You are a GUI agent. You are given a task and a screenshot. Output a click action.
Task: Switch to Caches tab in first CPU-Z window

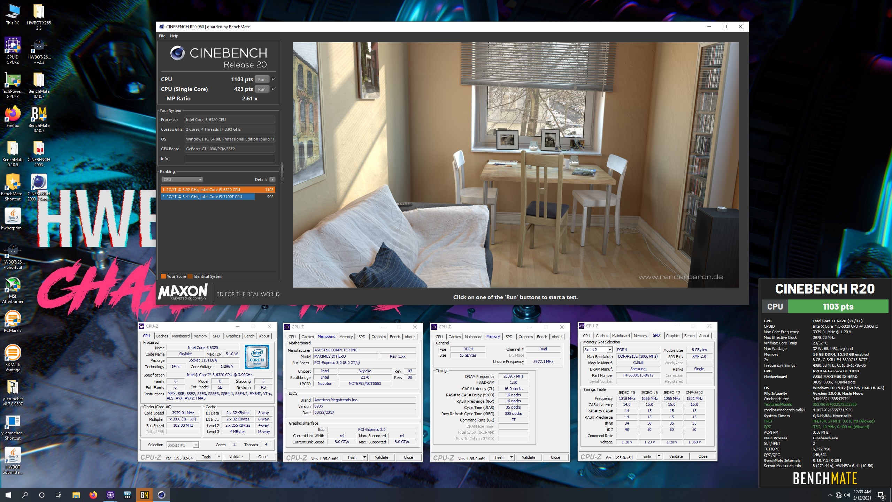pyautogui.click(x=162, y=336)
